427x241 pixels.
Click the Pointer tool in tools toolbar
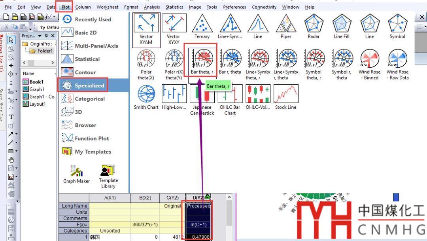click(11, 40)
